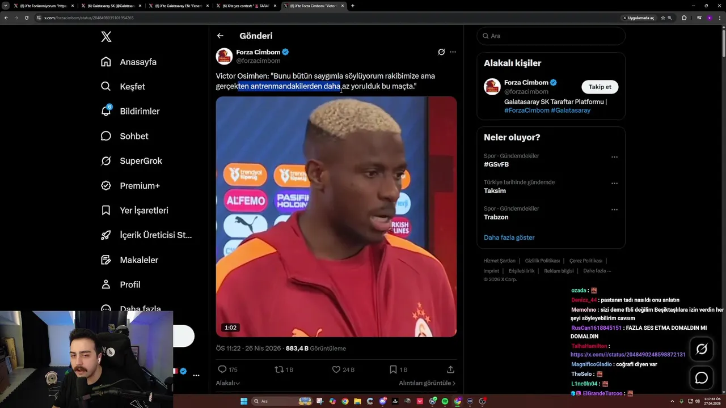Open a new browser tab

353,6
